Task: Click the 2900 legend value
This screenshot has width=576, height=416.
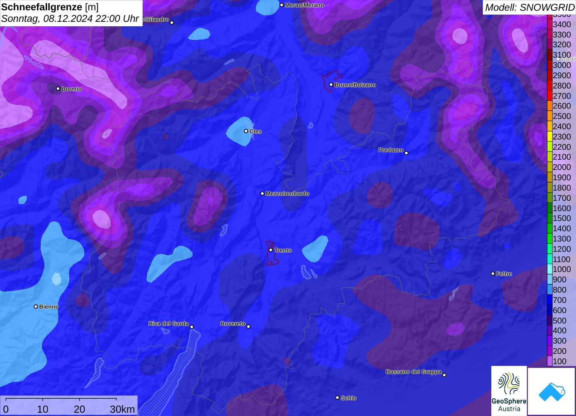Action: coord(562,75)
